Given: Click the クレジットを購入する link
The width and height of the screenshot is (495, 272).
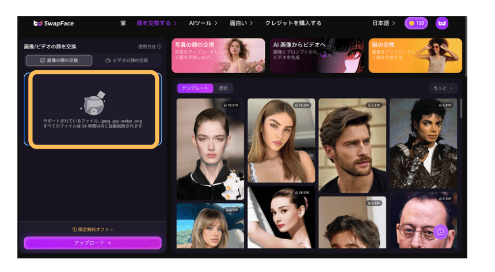Looking at the screenshot, I should click(293, 23).
